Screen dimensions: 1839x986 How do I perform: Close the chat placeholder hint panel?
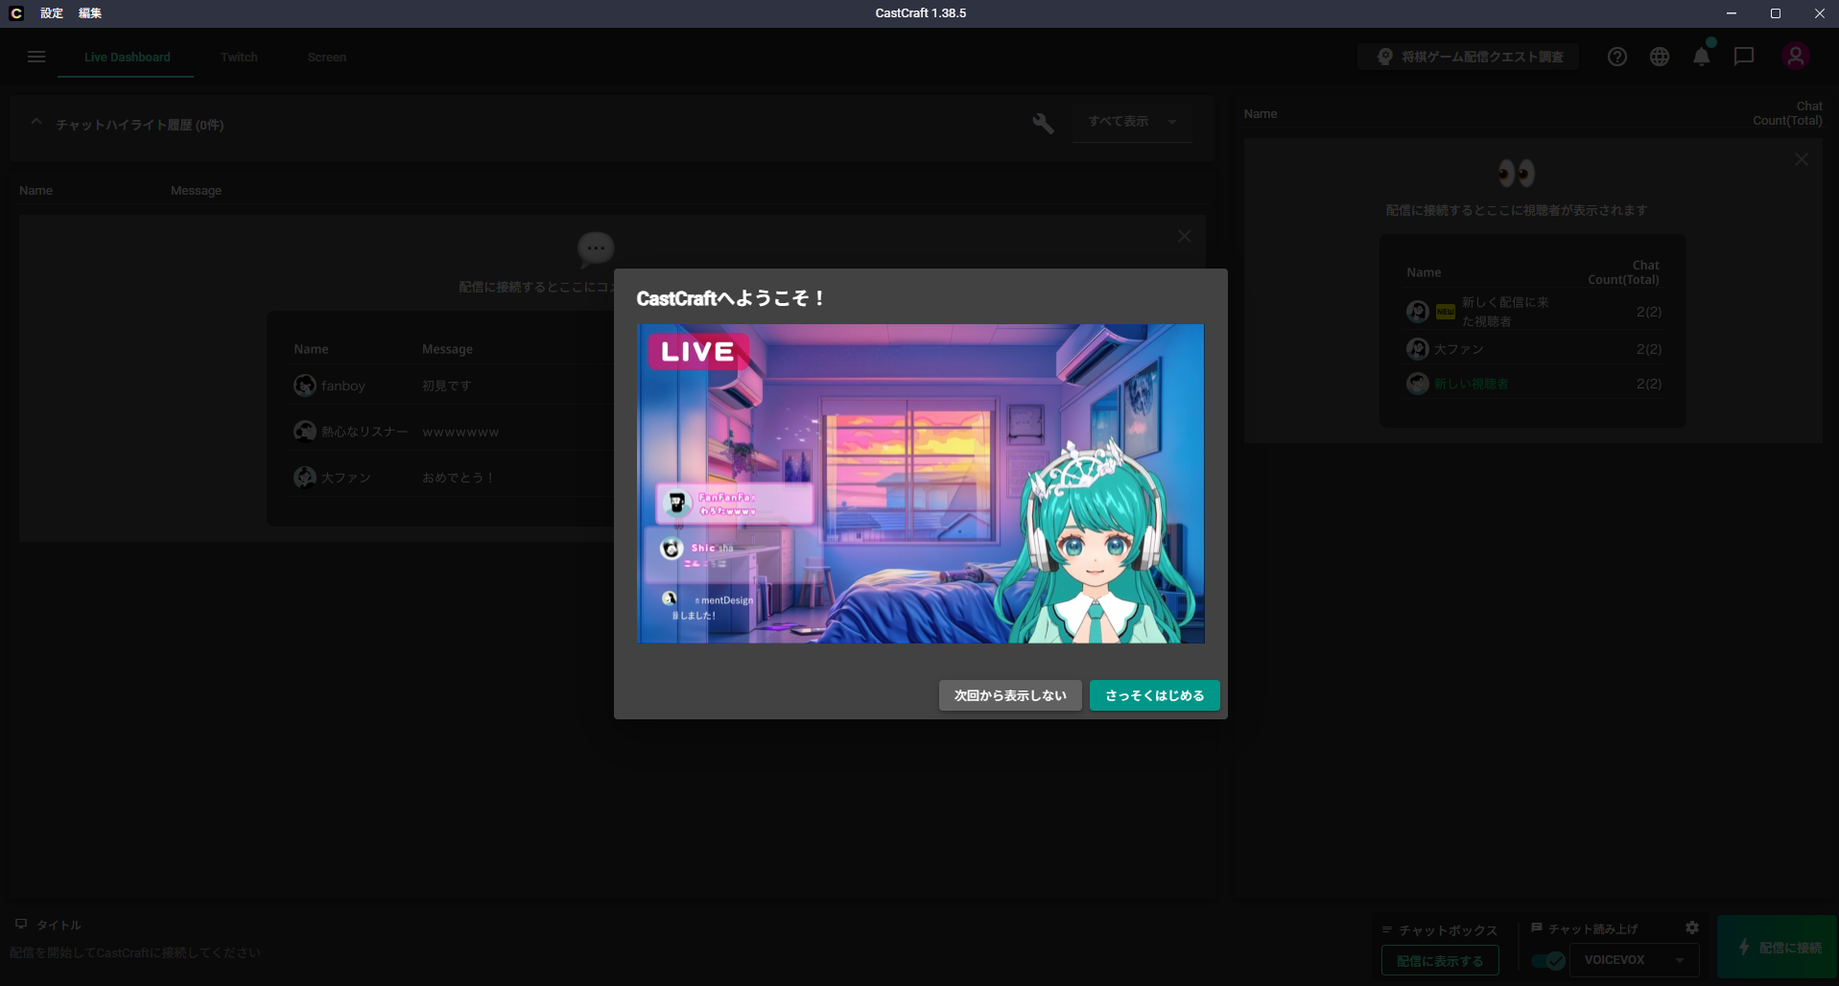point(1185,236)
